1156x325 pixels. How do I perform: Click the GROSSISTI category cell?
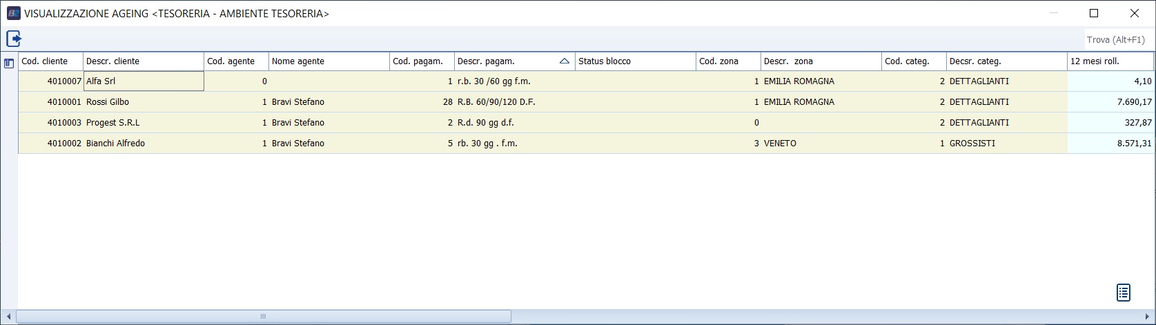[1006, 144]
